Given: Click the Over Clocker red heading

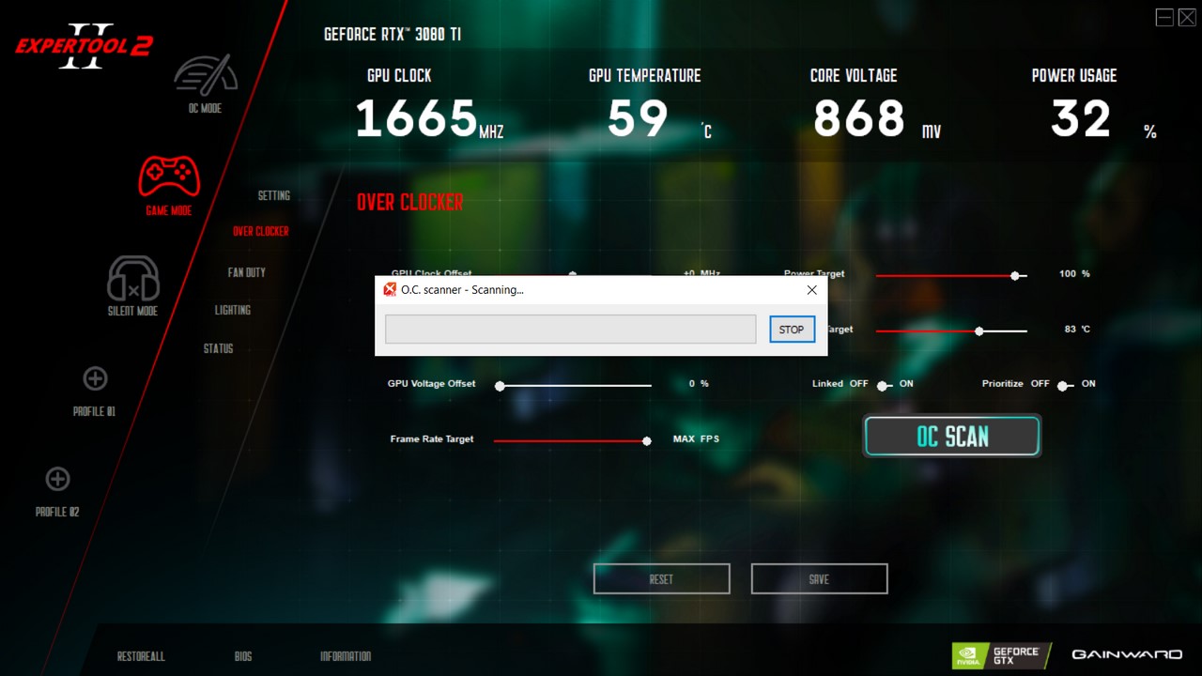Looking at the screenshot, I should pos(409,202).
